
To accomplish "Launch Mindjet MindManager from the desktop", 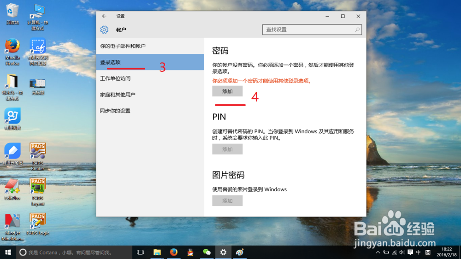I will click(12, 227).
